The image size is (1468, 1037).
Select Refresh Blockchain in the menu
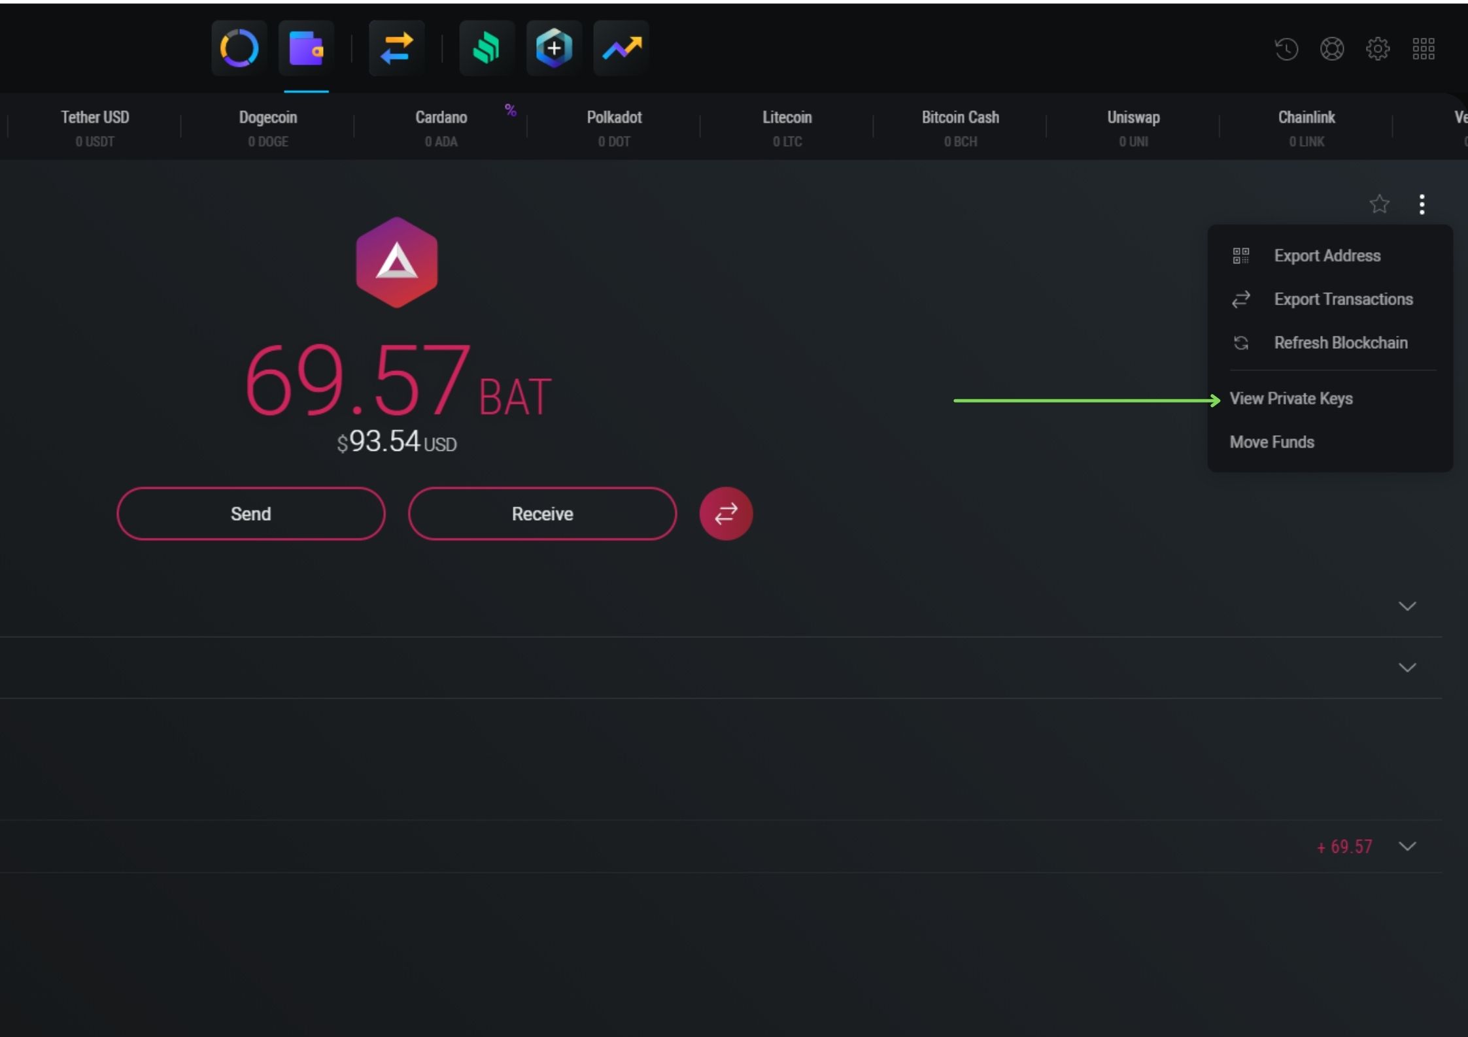pos(1330,343)
